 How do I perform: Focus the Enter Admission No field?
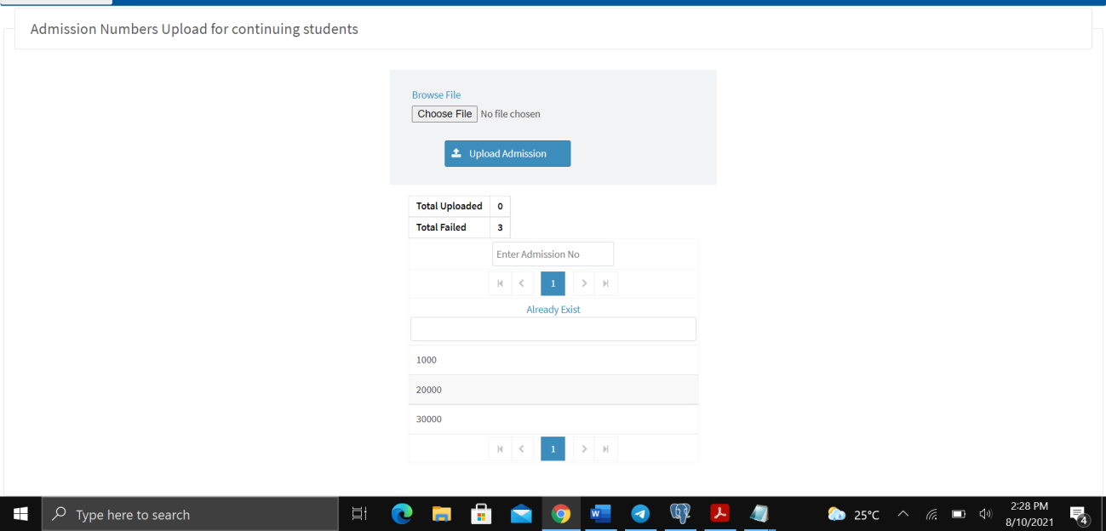tap(553, 254)
